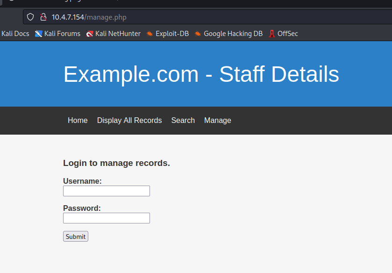Select Display All Records in navigation

[x=129, y=121]
